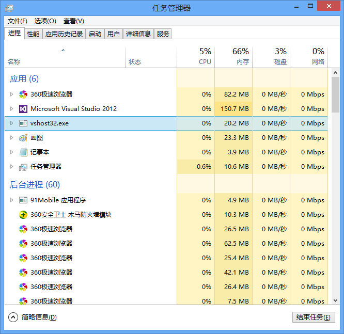Click the 记事本 notepad icon
Screen dimensions: 344x334
tap(23, 152)
